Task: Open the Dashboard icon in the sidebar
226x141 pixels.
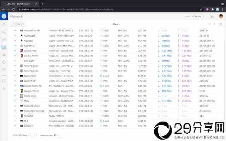Action: pyautogui.click(x=4, y=25)
